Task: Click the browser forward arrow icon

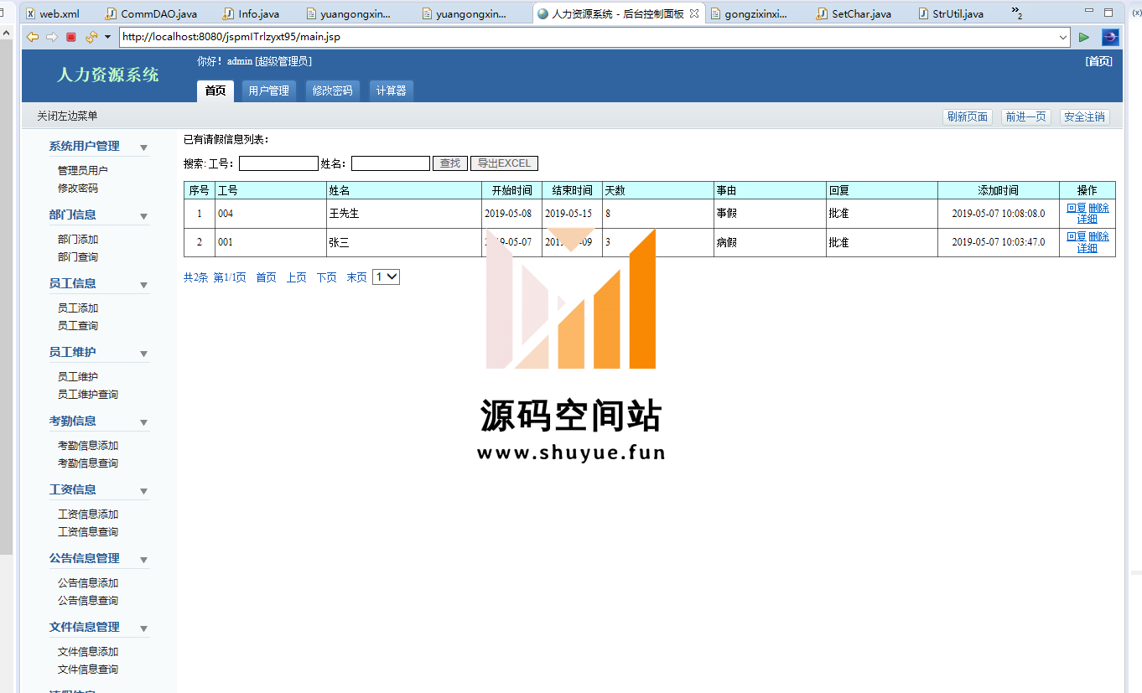Action: [x=52, y=37]
